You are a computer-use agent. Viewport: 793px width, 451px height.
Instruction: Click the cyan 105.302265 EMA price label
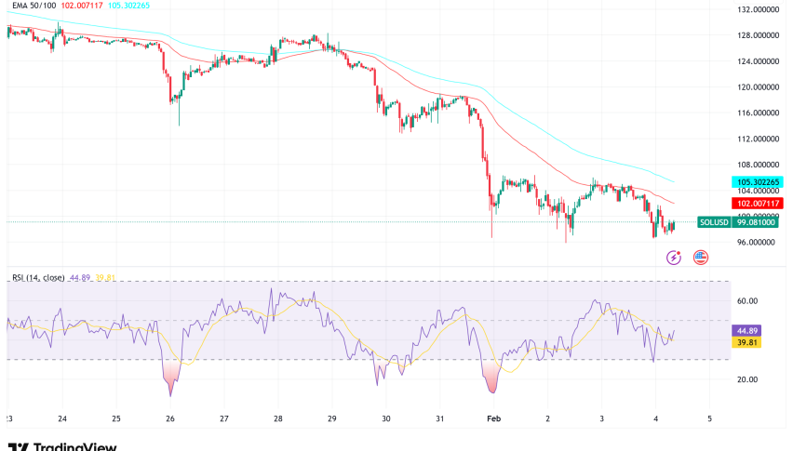(x=757, y=182)
